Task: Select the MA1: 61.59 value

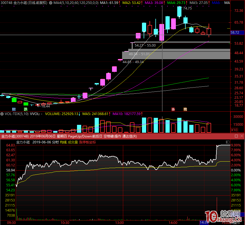Action: tap(109, 3)
